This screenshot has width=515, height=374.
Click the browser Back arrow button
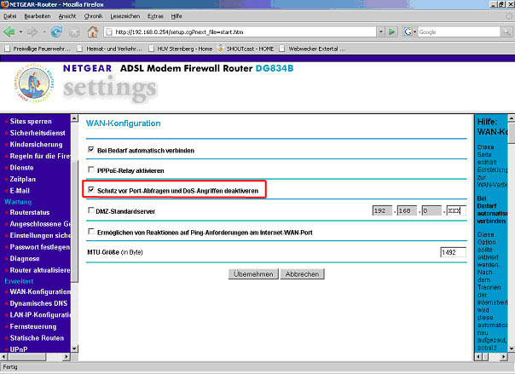click(x=11, y=32)
